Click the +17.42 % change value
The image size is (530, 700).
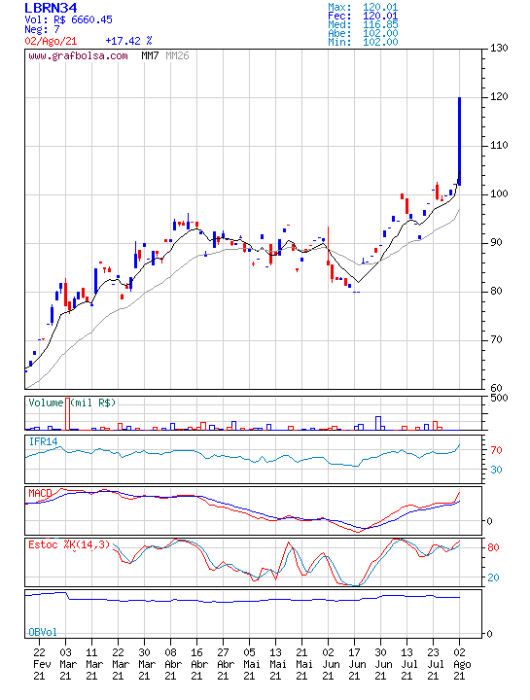coord(128,41)
